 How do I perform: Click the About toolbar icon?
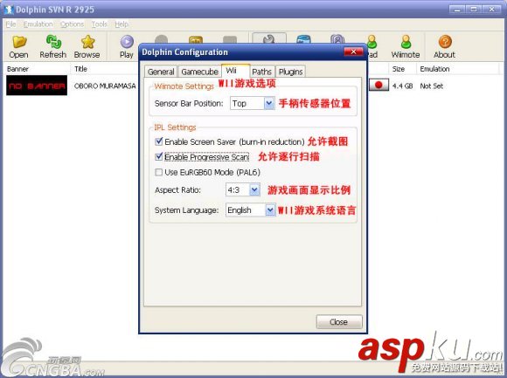pyautogui.click(x=445, y=42)
